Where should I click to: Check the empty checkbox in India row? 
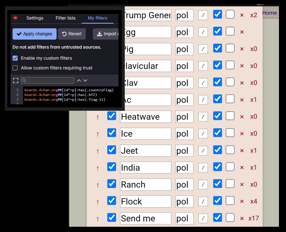click(230, 167)
